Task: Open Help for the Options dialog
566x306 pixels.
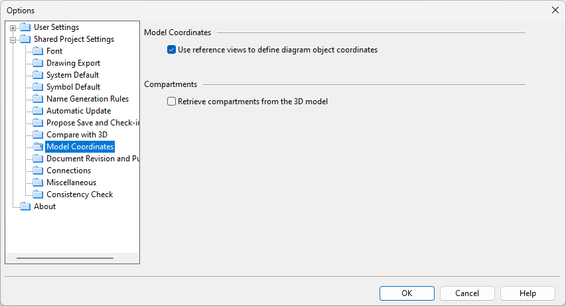Action: point(528,293)
